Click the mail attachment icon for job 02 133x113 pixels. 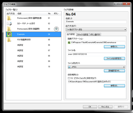pos(9,24)
